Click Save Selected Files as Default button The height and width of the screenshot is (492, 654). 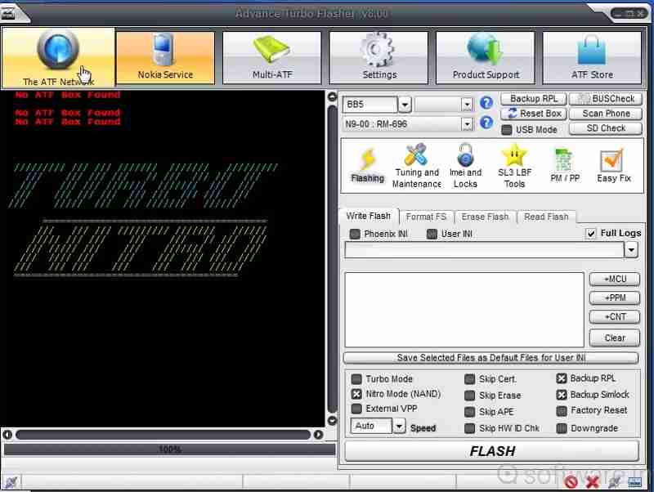490,358
